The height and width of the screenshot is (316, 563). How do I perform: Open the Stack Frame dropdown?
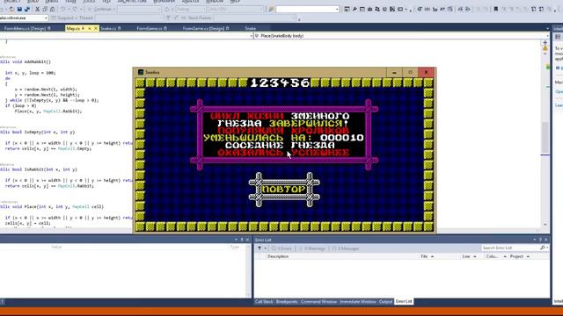tap(254, 18)
